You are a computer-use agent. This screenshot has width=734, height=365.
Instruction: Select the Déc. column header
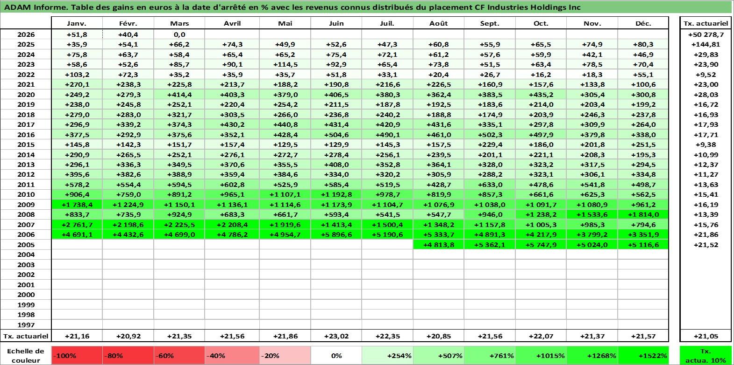(643, 23)
